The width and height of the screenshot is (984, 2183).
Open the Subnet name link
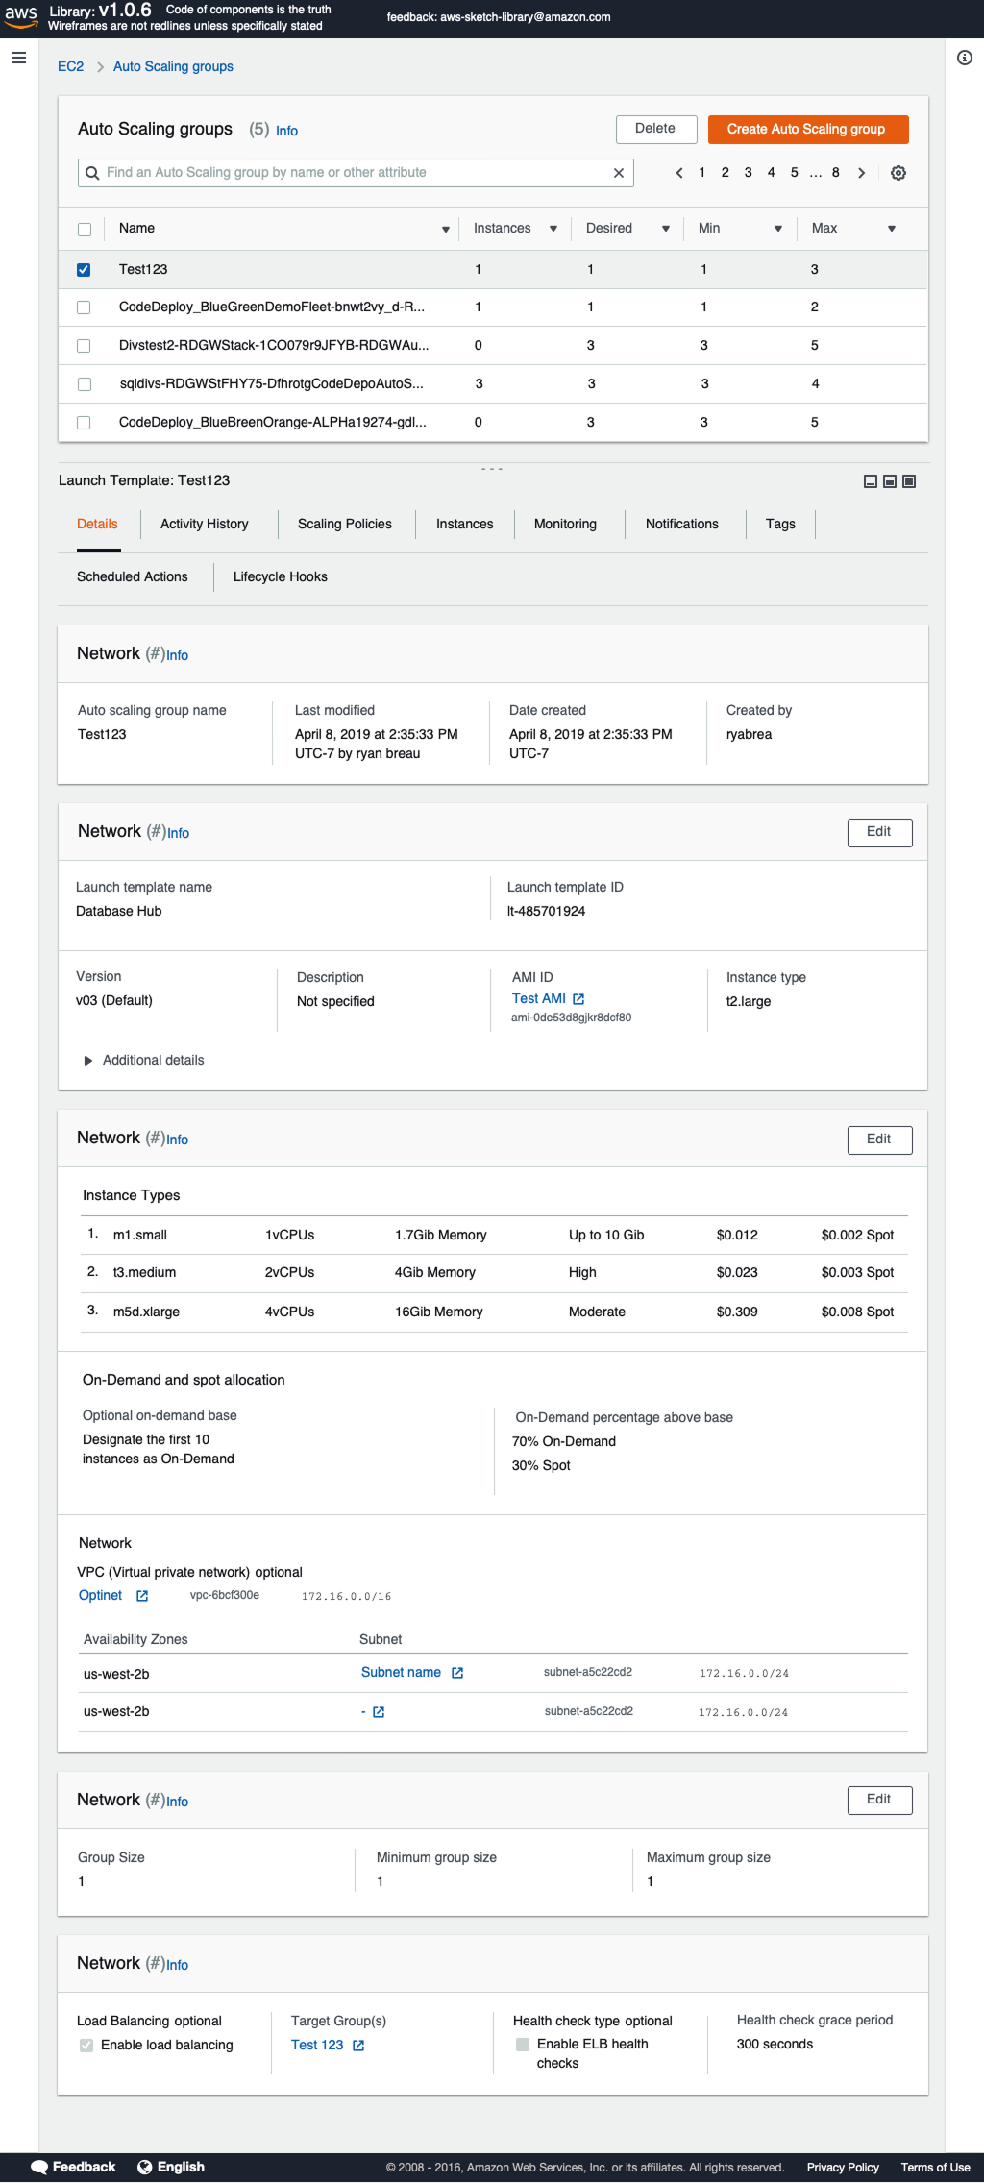pyautogui.click(x=402, y=1673)
